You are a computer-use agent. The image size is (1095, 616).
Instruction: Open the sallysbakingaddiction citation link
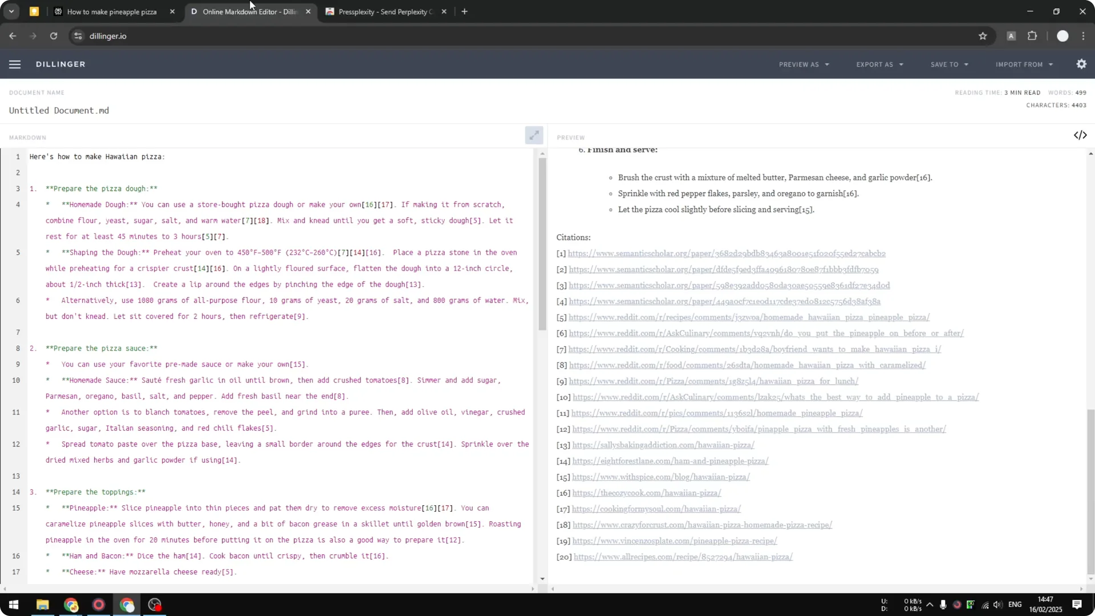pos(663,445)
